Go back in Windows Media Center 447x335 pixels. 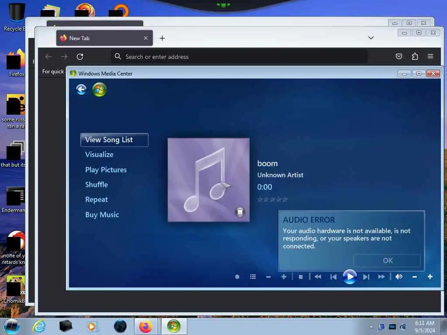point(81,89)
